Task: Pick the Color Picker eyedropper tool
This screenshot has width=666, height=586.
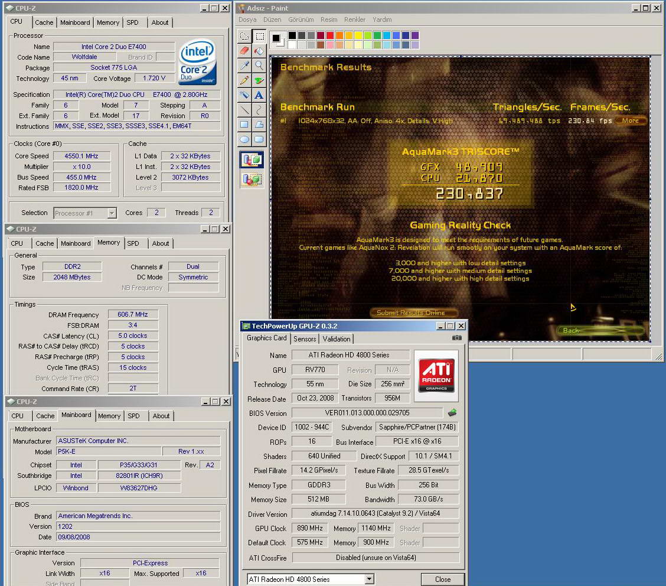Action: [244, 66]
